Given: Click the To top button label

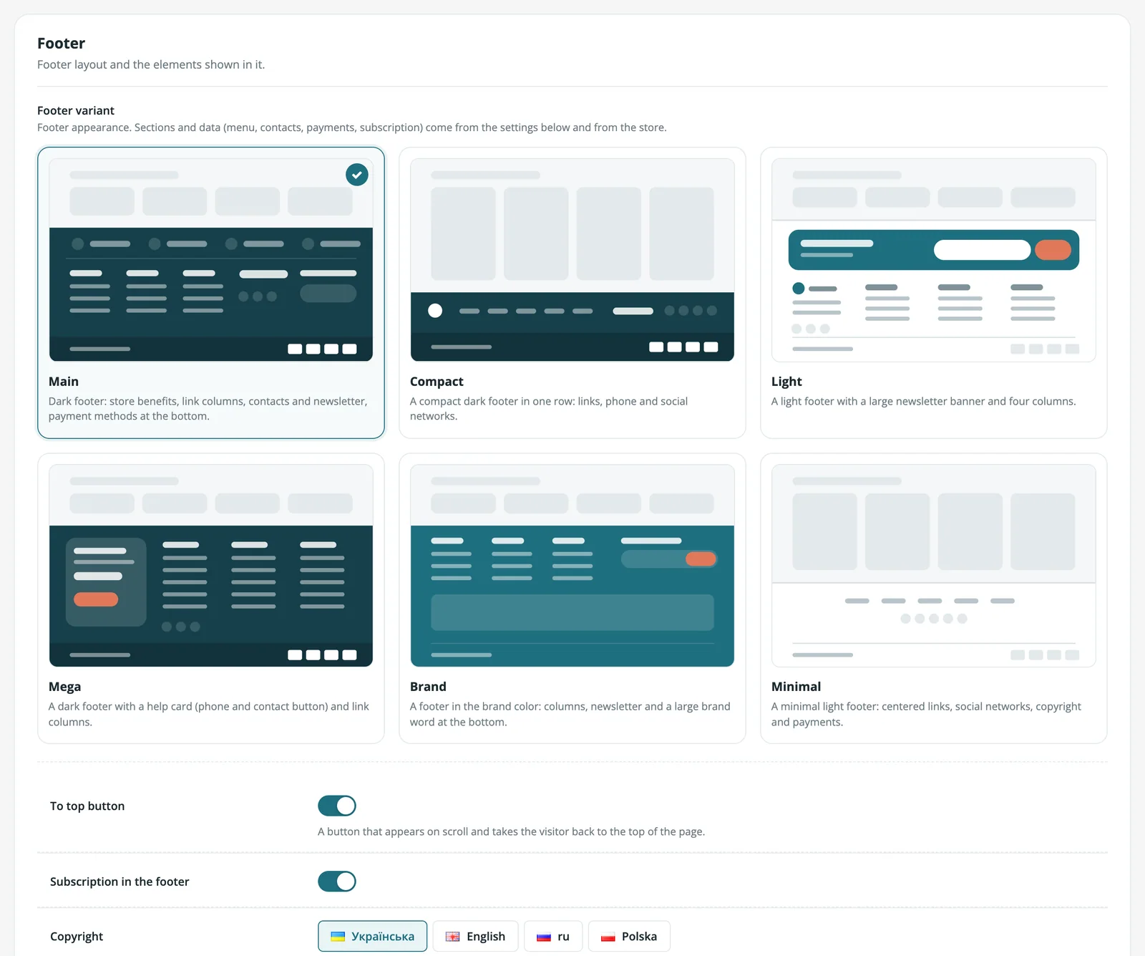Looking at the screenshot, I should 87,806.
